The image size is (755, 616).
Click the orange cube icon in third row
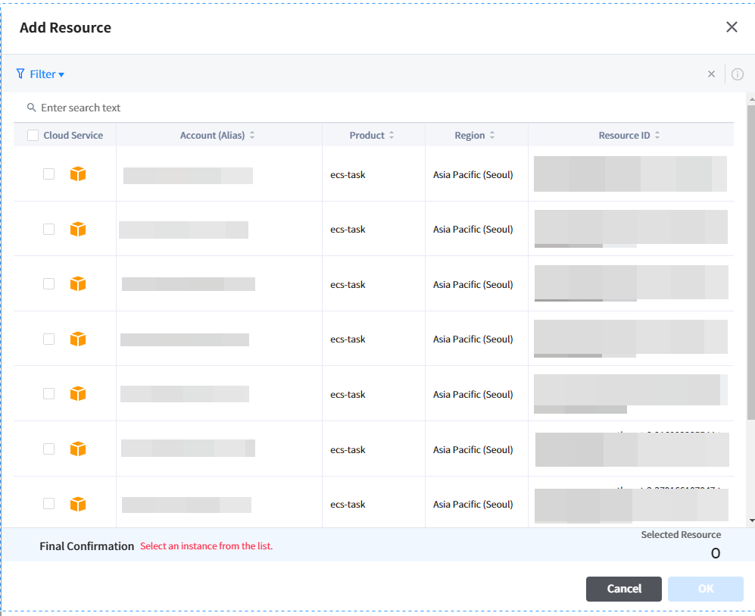click(78, 284)
